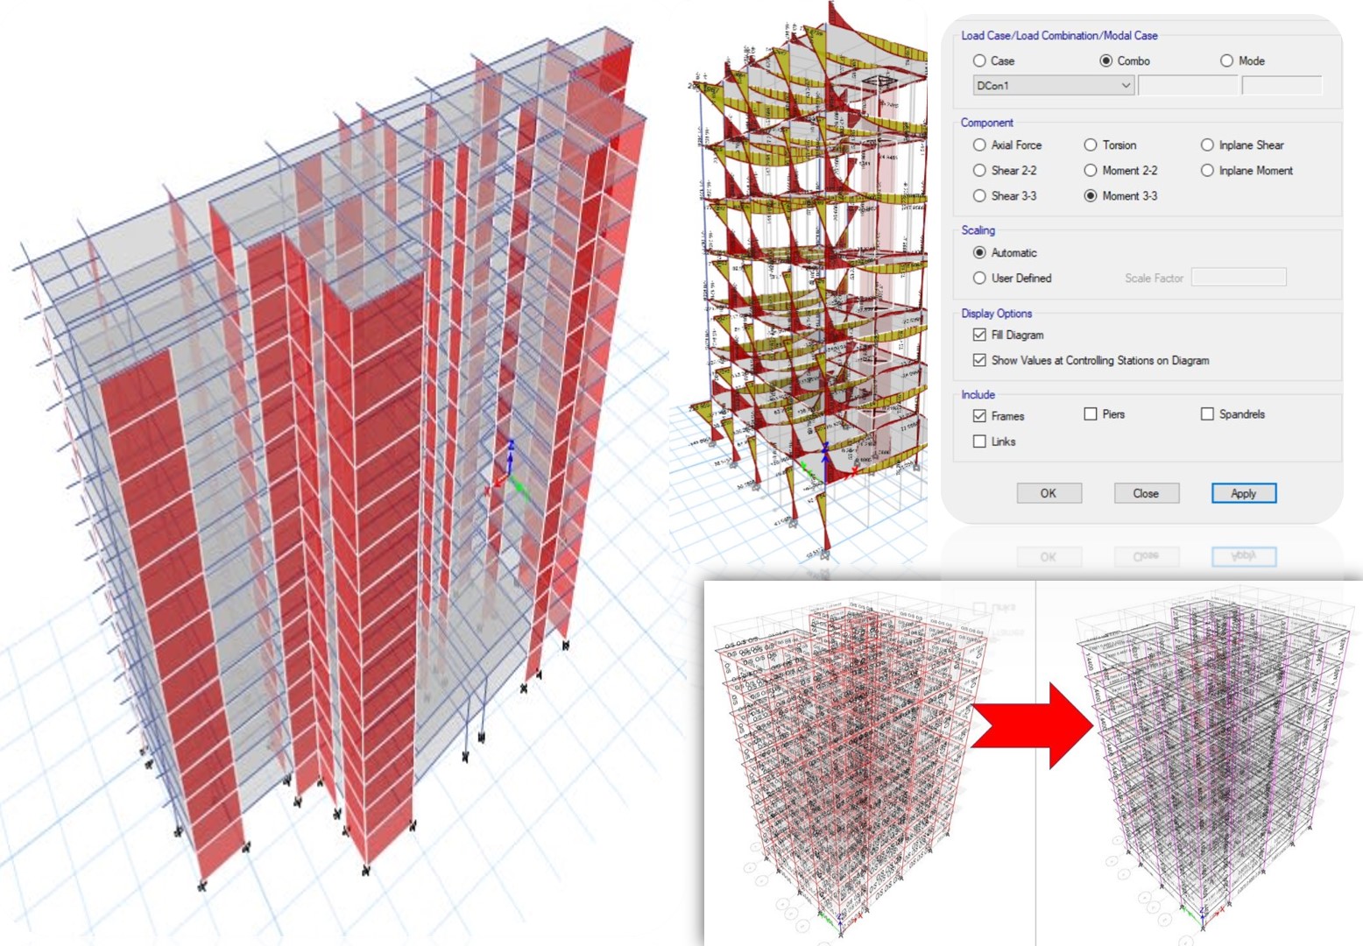Toggle Show Values at Controlling Stations
The height and width of the screenshot is (946, 1363).
coord(978,360)
